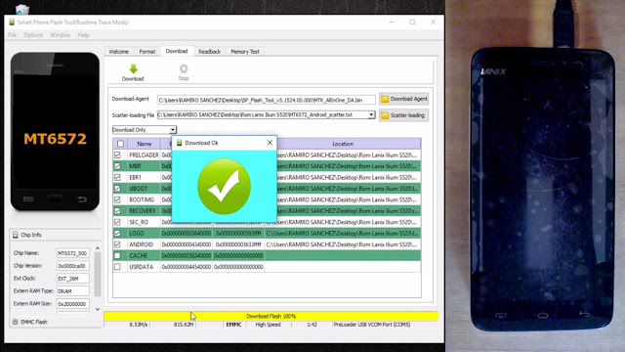625x352 pixels.
Task: Select the USRDATA partition name
Action: point(141,267)
